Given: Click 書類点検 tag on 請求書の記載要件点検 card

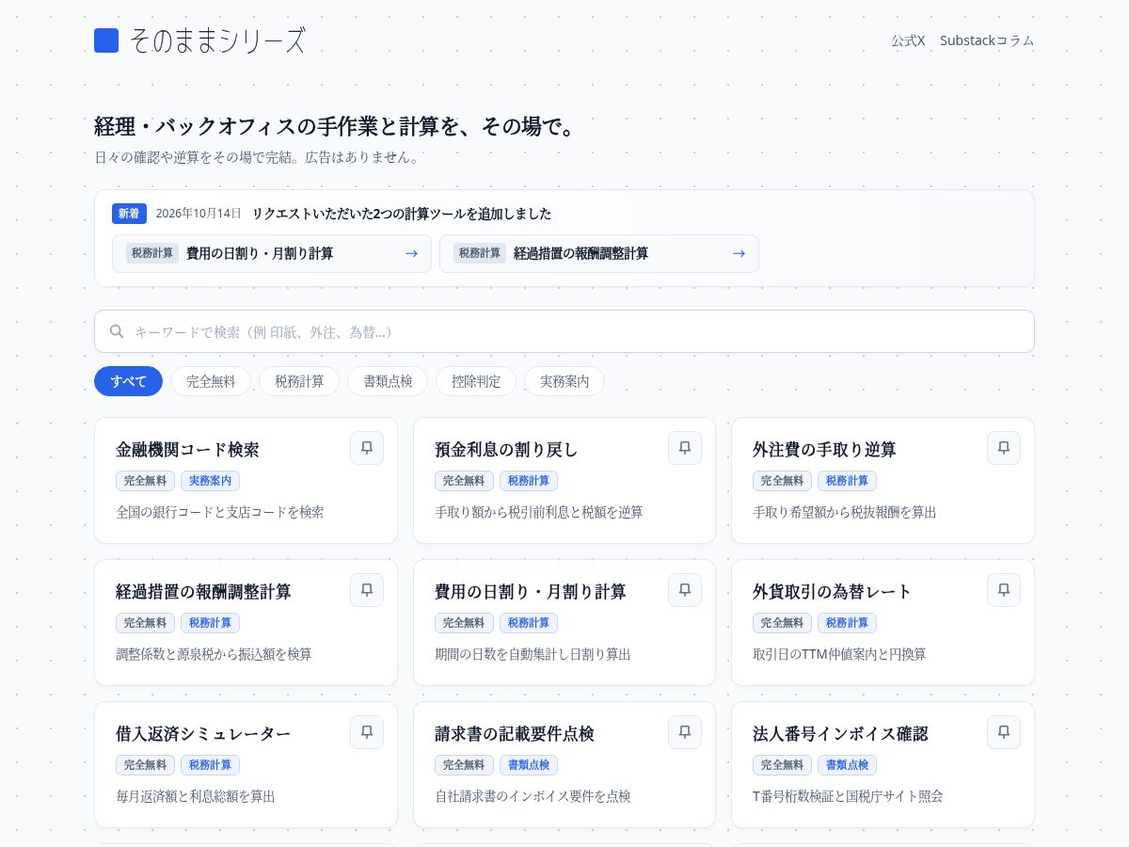Looking at the screenshot, I should [x=529, y=765].
